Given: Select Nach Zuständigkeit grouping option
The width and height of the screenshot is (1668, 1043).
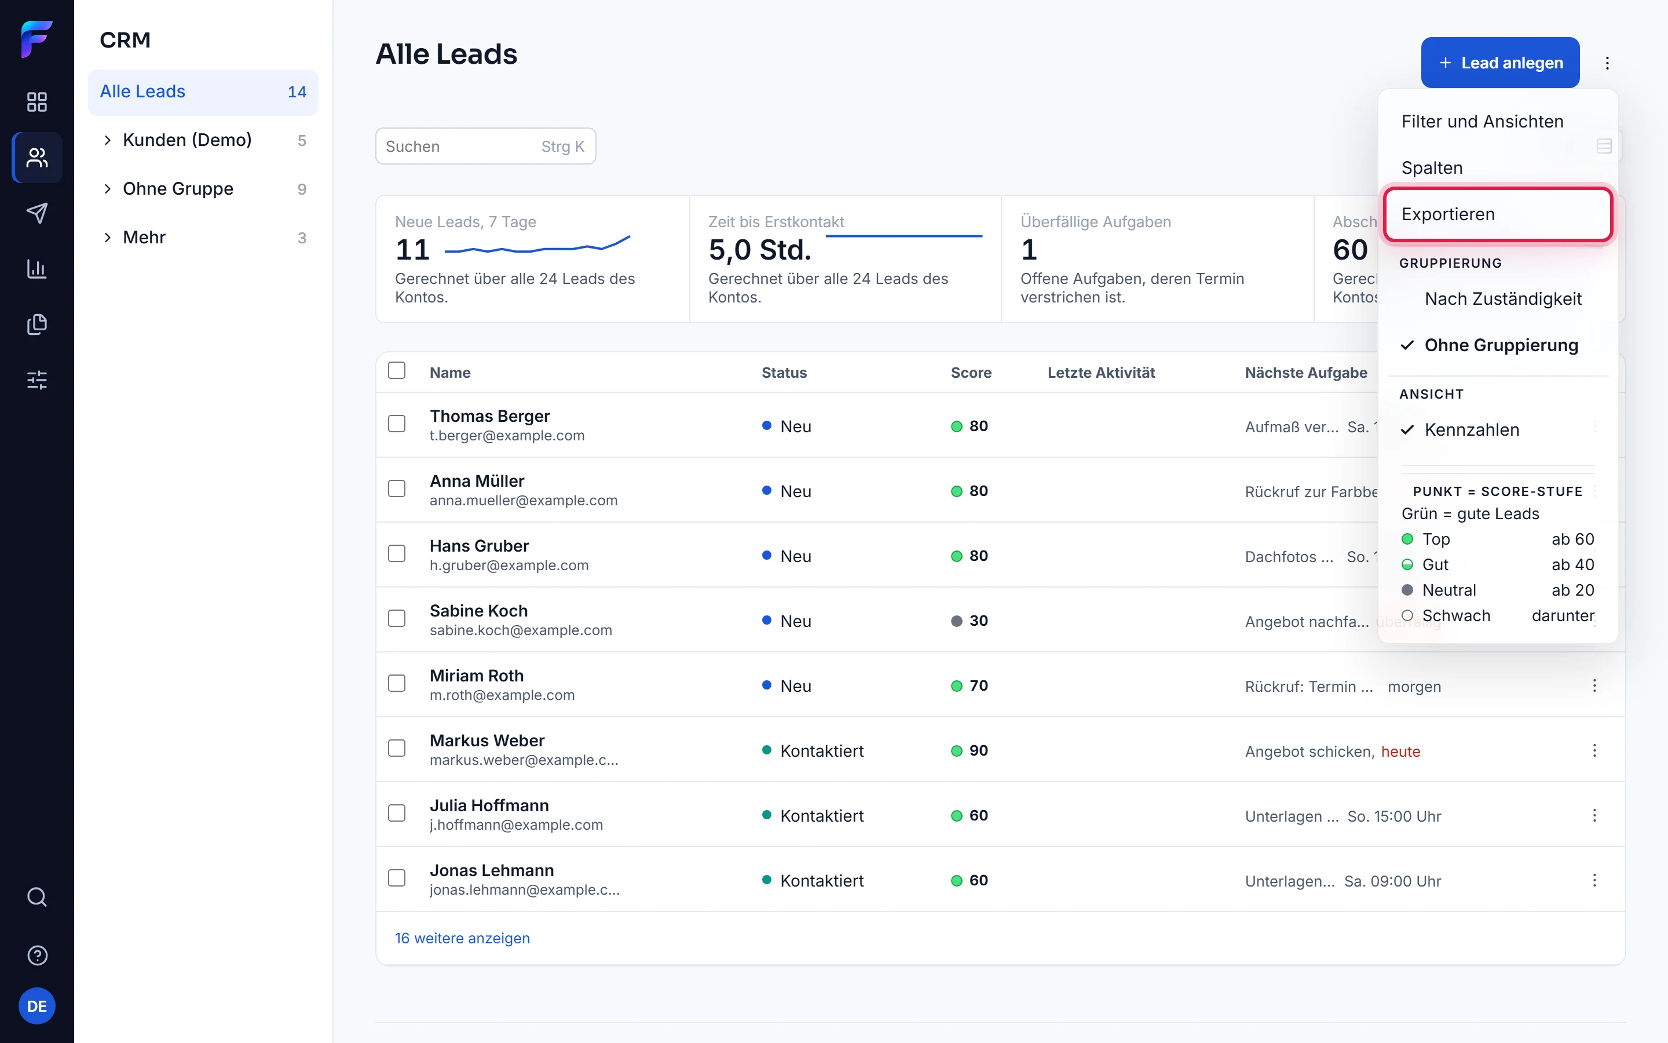Looking at the screenshot, I should click(1498, 298).
